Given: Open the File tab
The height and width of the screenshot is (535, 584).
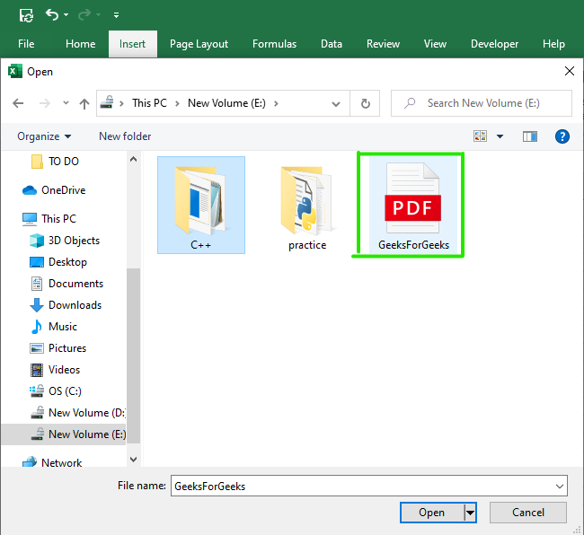Looking at the screenshot, I should coord(26,44).
